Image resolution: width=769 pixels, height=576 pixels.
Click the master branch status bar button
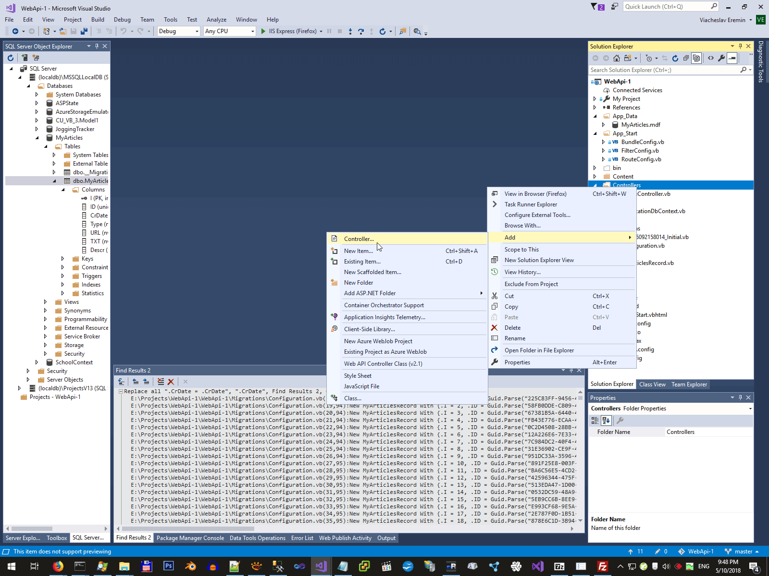tap(742, 552)
